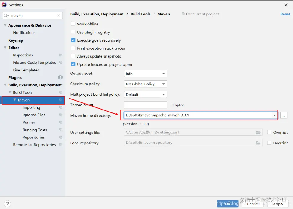
Task: Collapse the Maven tree node
Action: (14, 100)
